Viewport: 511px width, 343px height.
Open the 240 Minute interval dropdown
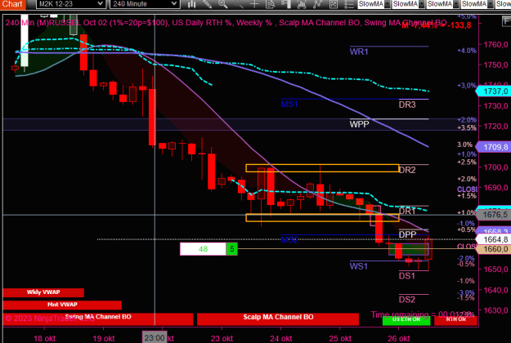(x=145, y=4)
